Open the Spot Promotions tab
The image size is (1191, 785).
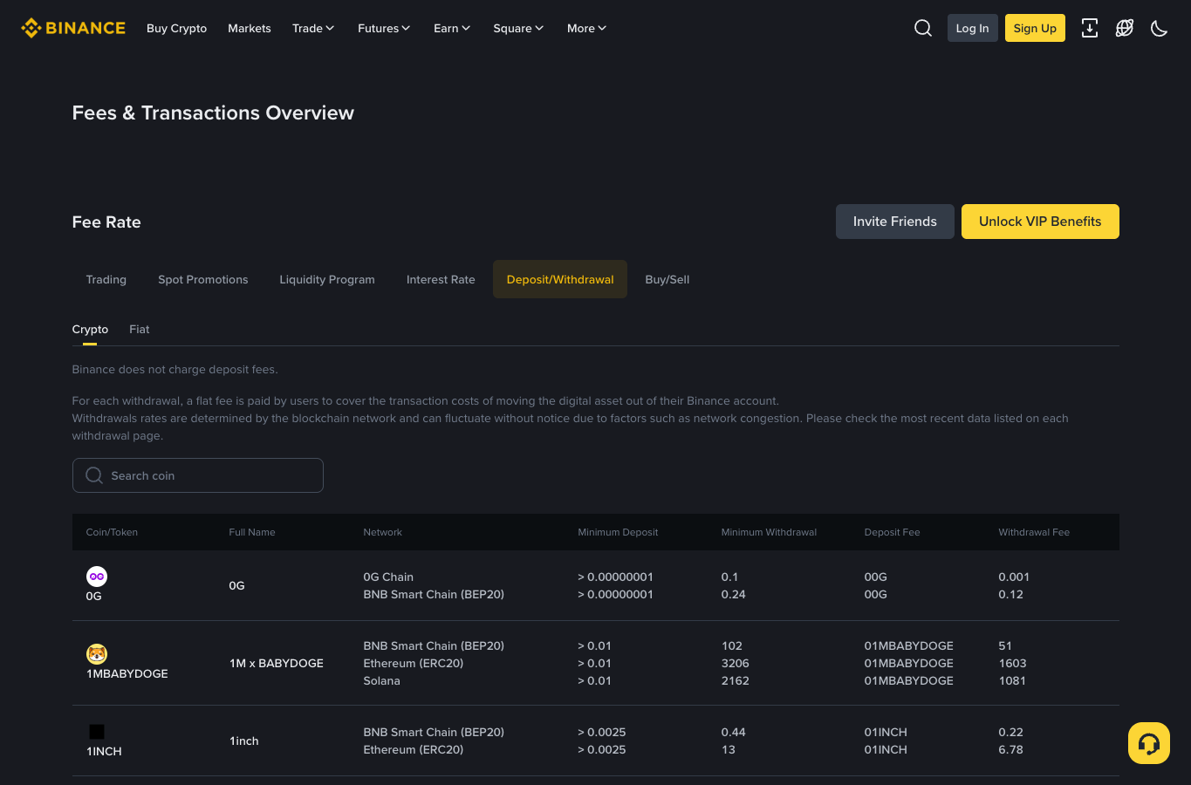(x=203, y=279)
